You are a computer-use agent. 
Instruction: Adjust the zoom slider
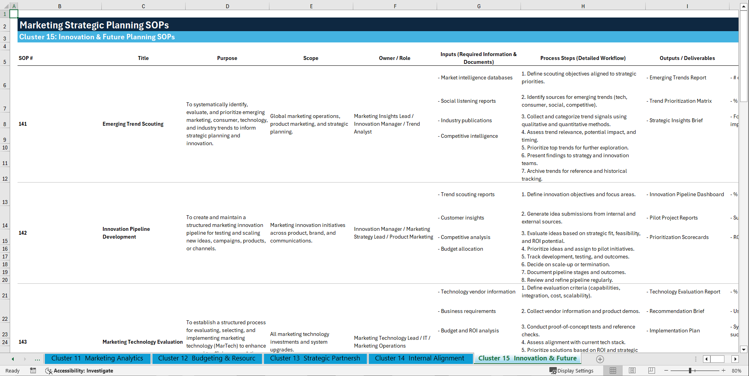point(689,371)
